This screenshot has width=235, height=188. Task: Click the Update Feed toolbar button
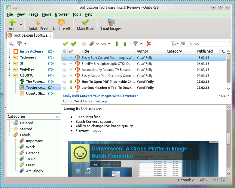[x=38, y=25]
